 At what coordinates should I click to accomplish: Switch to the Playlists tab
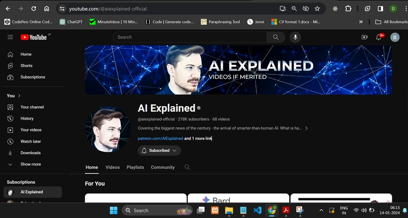tap(135, 168)
